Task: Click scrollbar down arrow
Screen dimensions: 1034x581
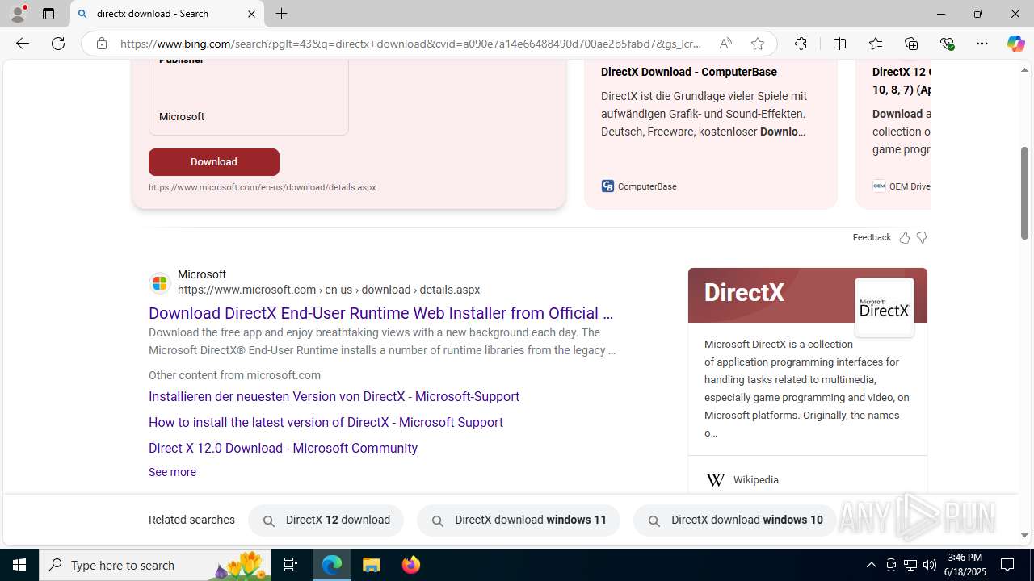Action: coord(1025,535)
